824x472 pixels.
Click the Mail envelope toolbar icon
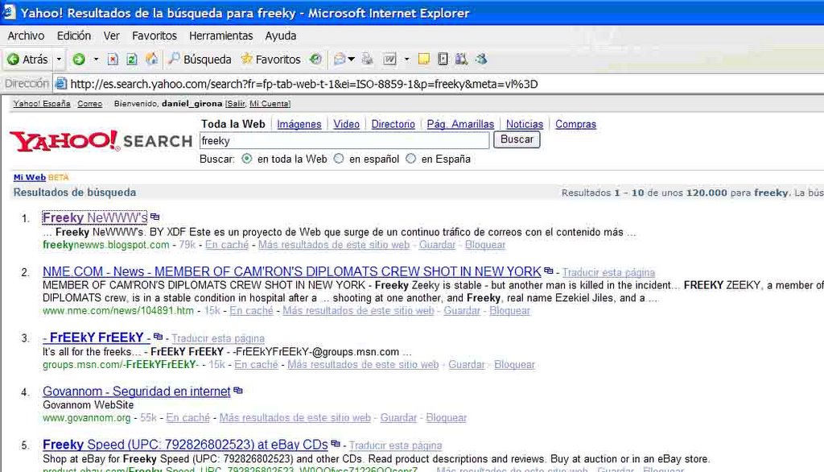click(x=340, y=60)
